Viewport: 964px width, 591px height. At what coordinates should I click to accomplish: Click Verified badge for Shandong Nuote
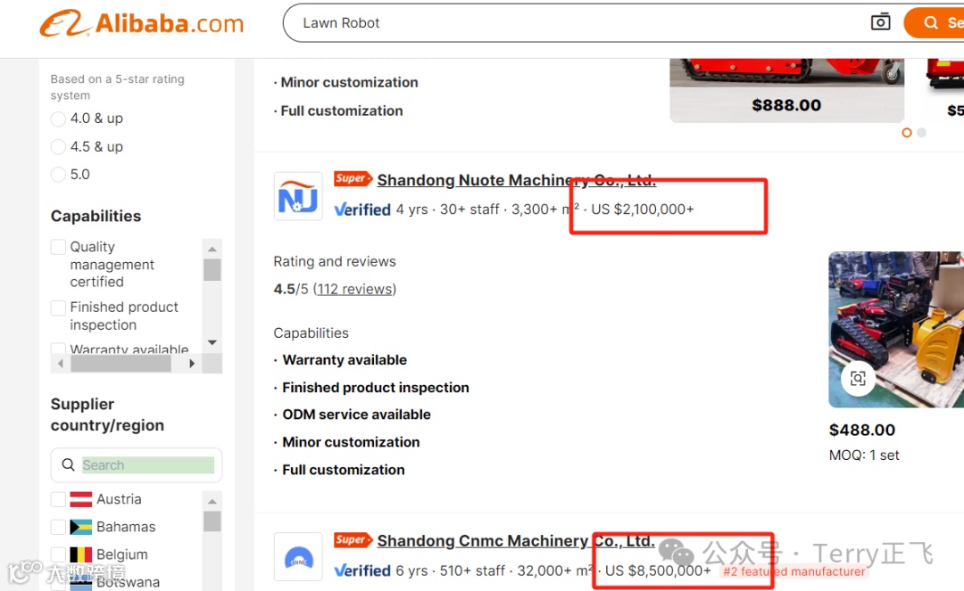[x=362, y=209]
